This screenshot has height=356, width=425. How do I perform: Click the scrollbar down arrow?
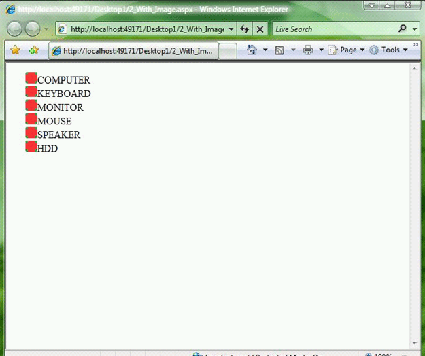pos(414,343)
